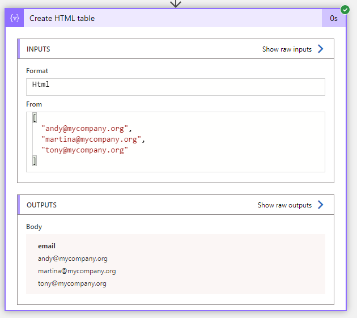Click the closing bracket in the From array
This screenshot has width=357, height=318.
click(35, 161)
